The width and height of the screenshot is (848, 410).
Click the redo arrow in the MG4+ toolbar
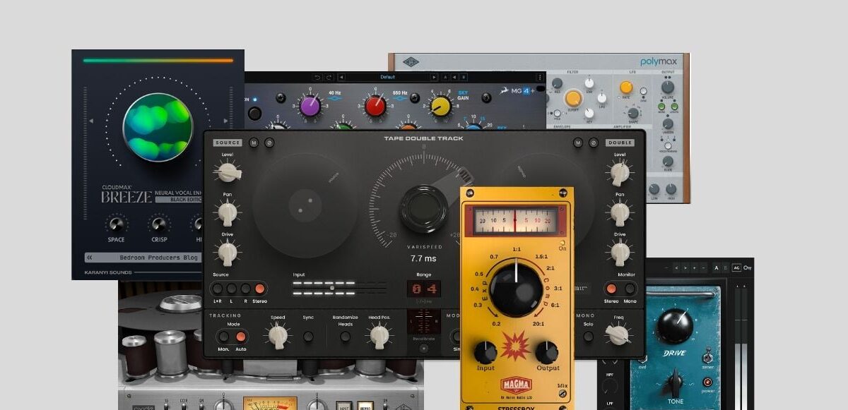328,77
